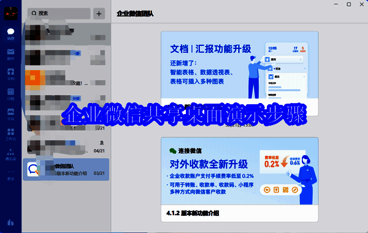368x233 pixels.
Task: Open the 日程 calendar section
Action: pos(10,94)
